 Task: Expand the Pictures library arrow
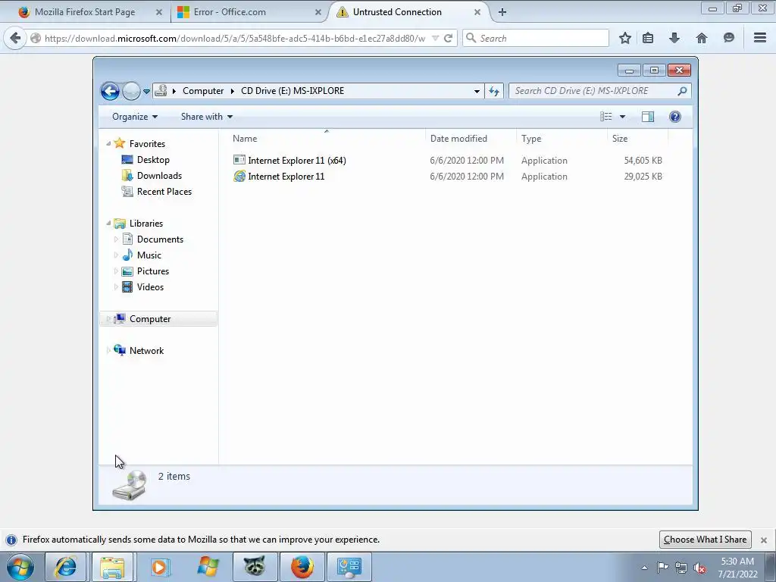click(x=116, y=271)
